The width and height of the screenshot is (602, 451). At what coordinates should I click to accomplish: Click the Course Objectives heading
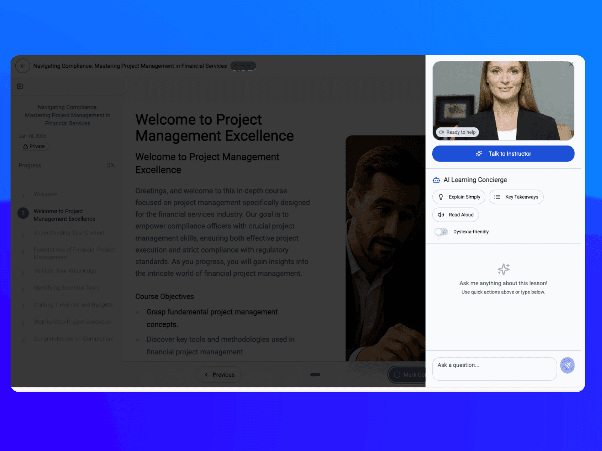click(164, 297)
